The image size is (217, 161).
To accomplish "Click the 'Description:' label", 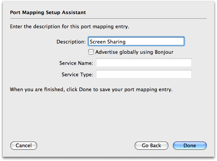I will (71, 42).
